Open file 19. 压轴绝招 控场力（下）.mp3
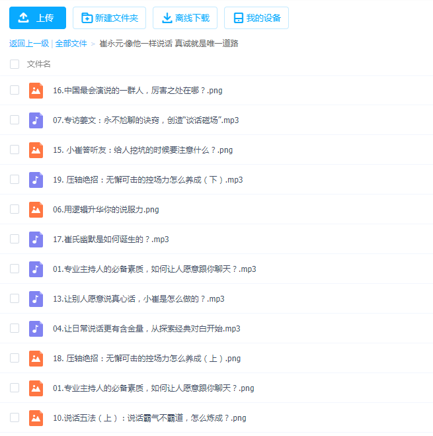This screenshot has height=436, width=433. coord(148,180)
